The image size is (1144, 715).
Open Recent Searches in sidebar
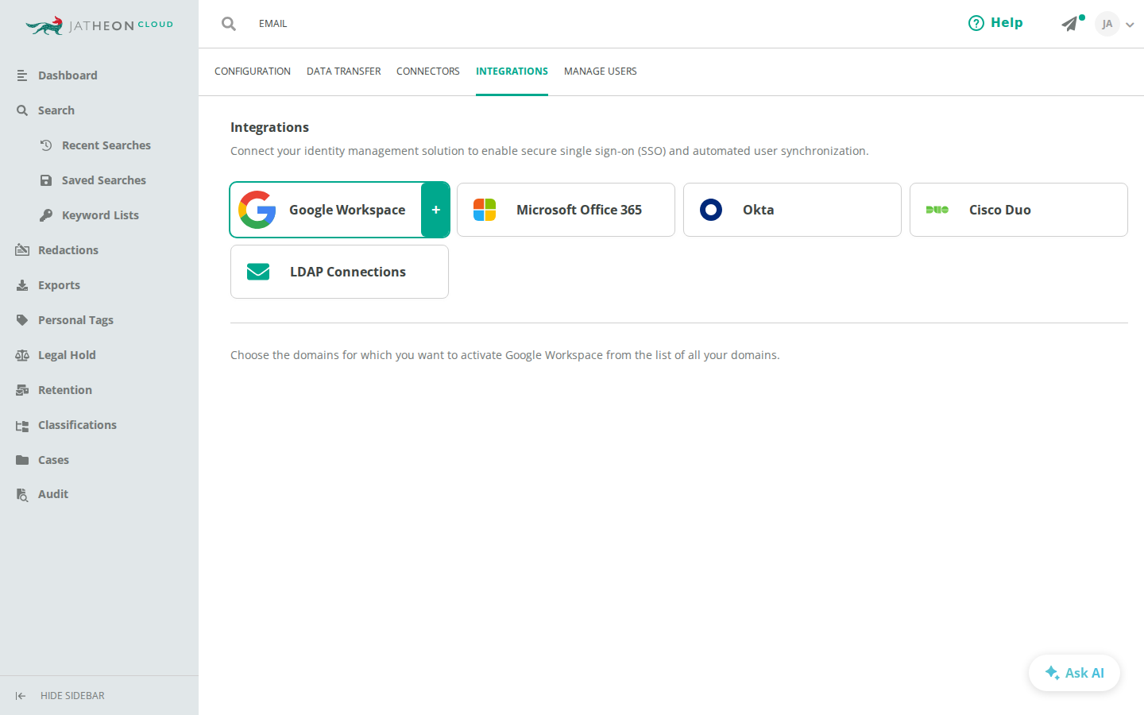click(106, 145)
